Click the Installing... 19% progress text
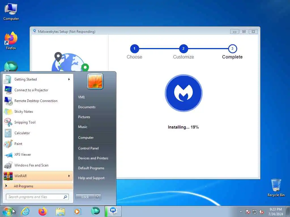 click(x=183, y=127)
